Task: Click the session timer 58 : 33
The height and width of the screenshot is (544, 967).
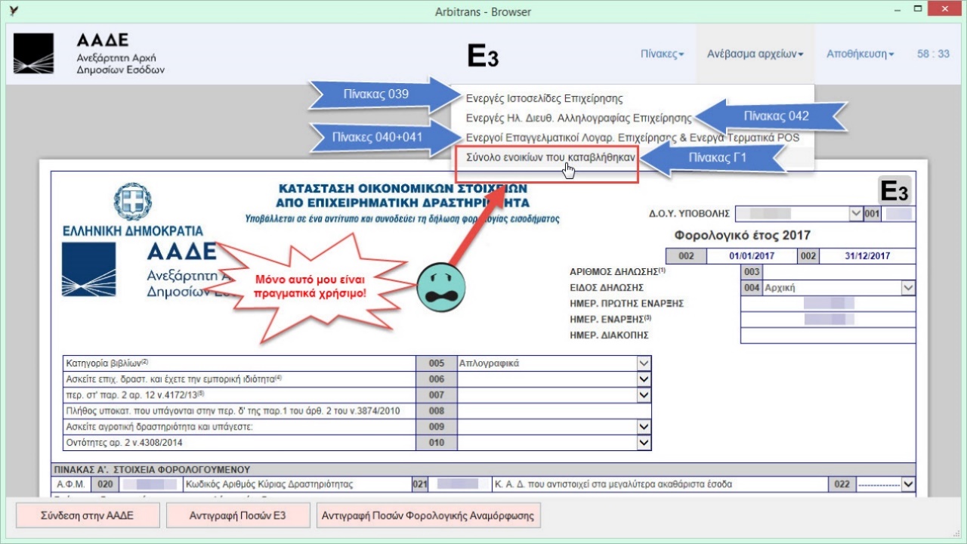Action: click(x=933, y=54)
